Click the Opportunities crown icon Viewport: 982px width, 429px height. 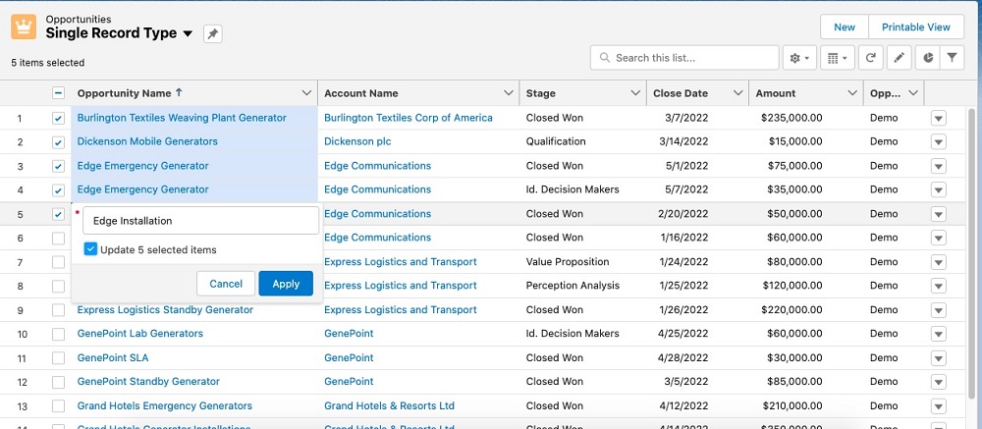[x=24, y=27]
